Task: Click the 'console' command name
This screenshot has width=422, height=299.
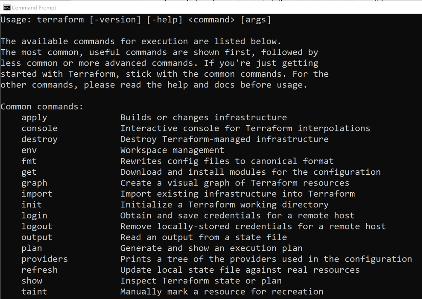Action: click(40, 128)
